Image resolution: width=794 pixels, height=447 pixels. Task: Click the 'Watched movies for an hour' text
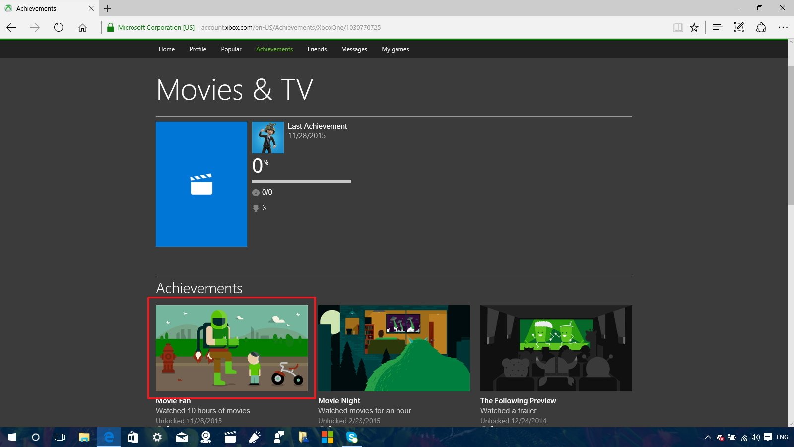click(x=365, y=411)
